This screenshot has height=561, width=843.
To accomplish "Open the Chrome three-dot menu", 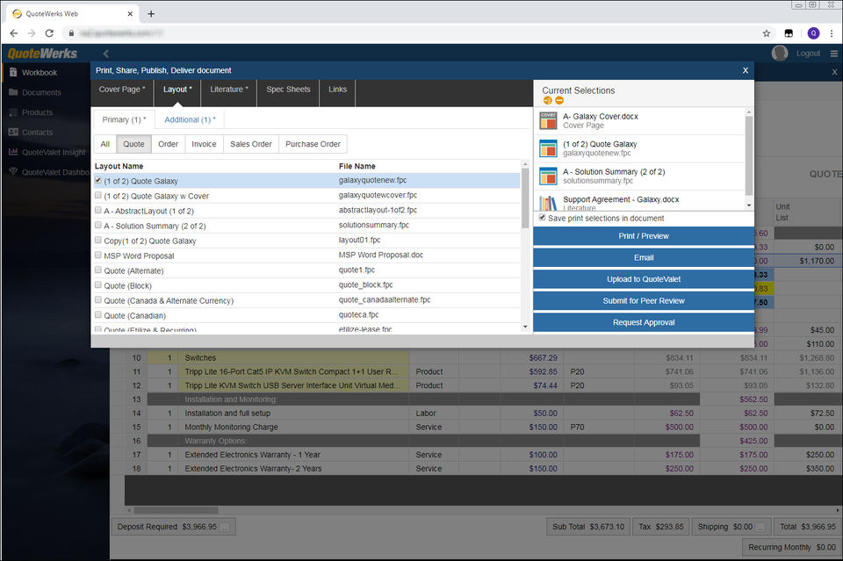I will pos(832,33).
